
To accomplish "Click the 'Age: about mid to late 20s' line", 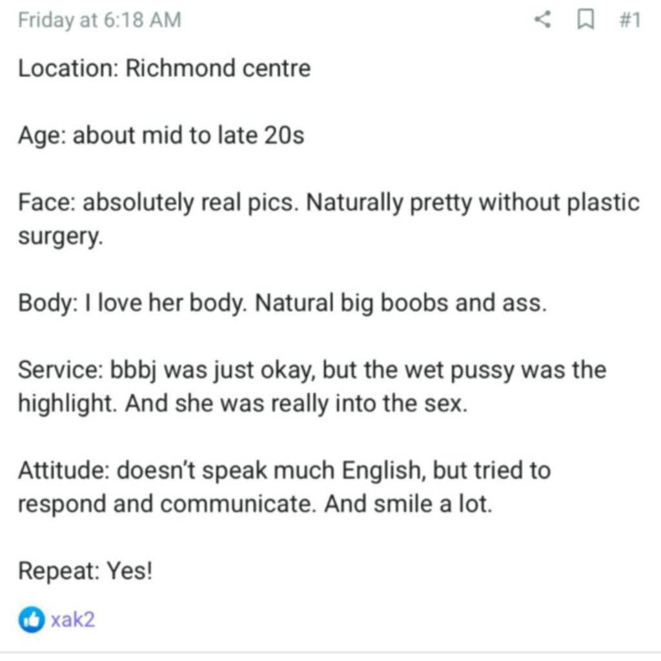I will click(161, 136).
